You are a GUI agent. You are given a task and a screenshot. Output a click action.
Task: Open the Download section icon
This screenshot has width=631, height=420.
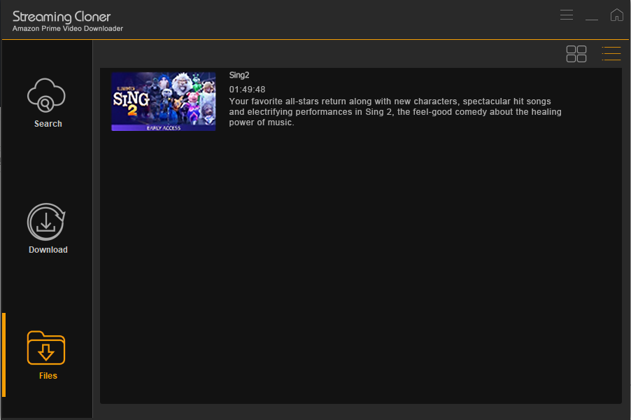tap(46, 222)
